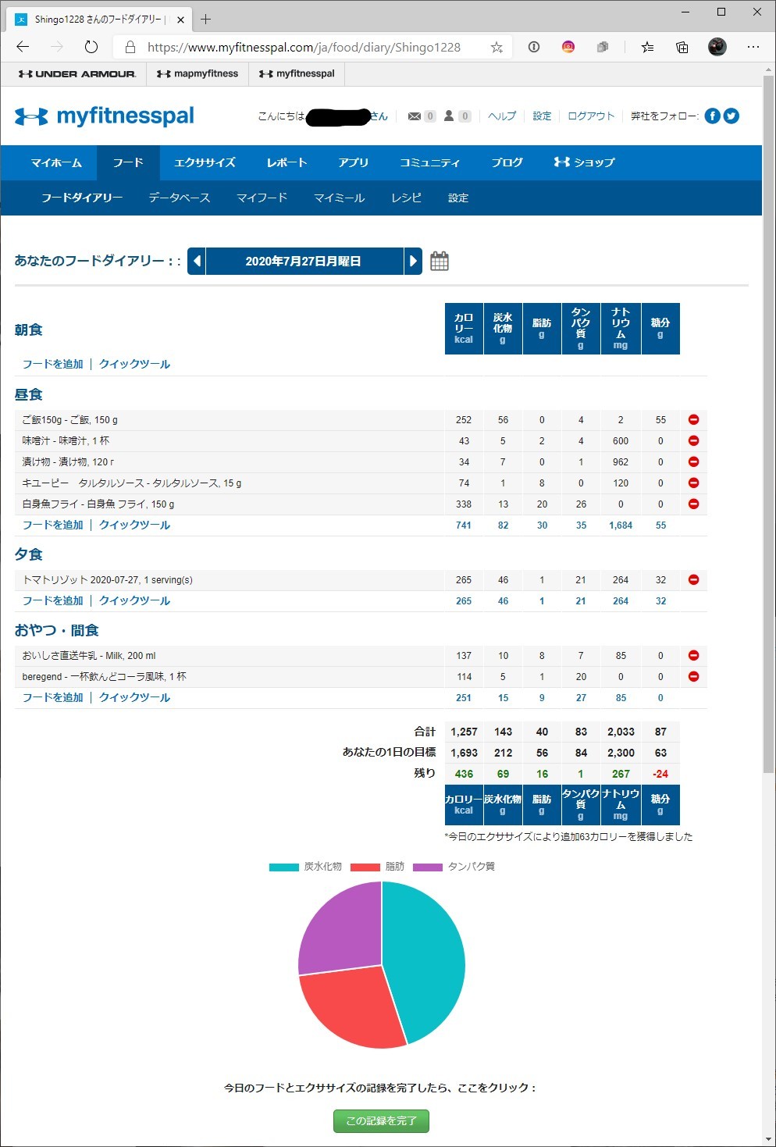The image size is (776, 1147).
Task: Open the トマトリゾット 2020-07-27 food entry
Action: coord(108,580)
